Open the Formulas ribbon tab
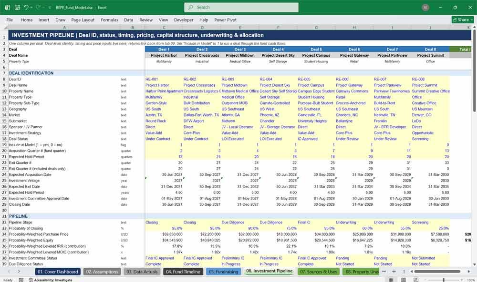477x282 pixels. pos(110,20)
